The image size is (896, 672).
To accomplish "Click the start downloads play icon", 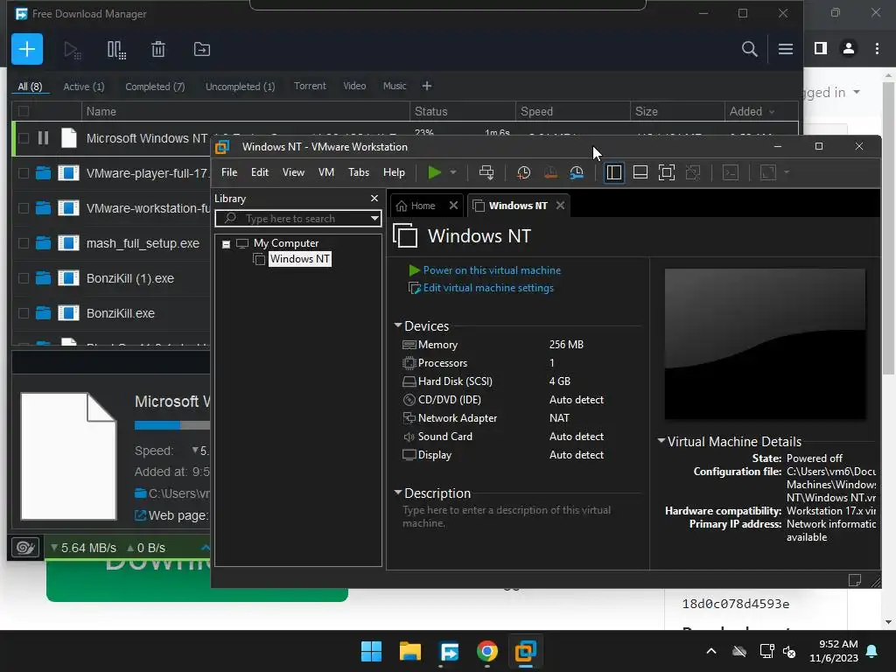I will coord(72,50).
